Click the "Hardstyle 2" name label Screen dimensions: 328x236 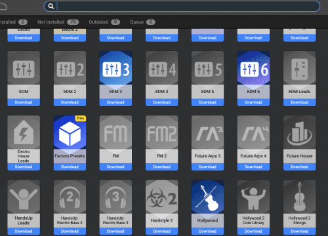point(162,220)
